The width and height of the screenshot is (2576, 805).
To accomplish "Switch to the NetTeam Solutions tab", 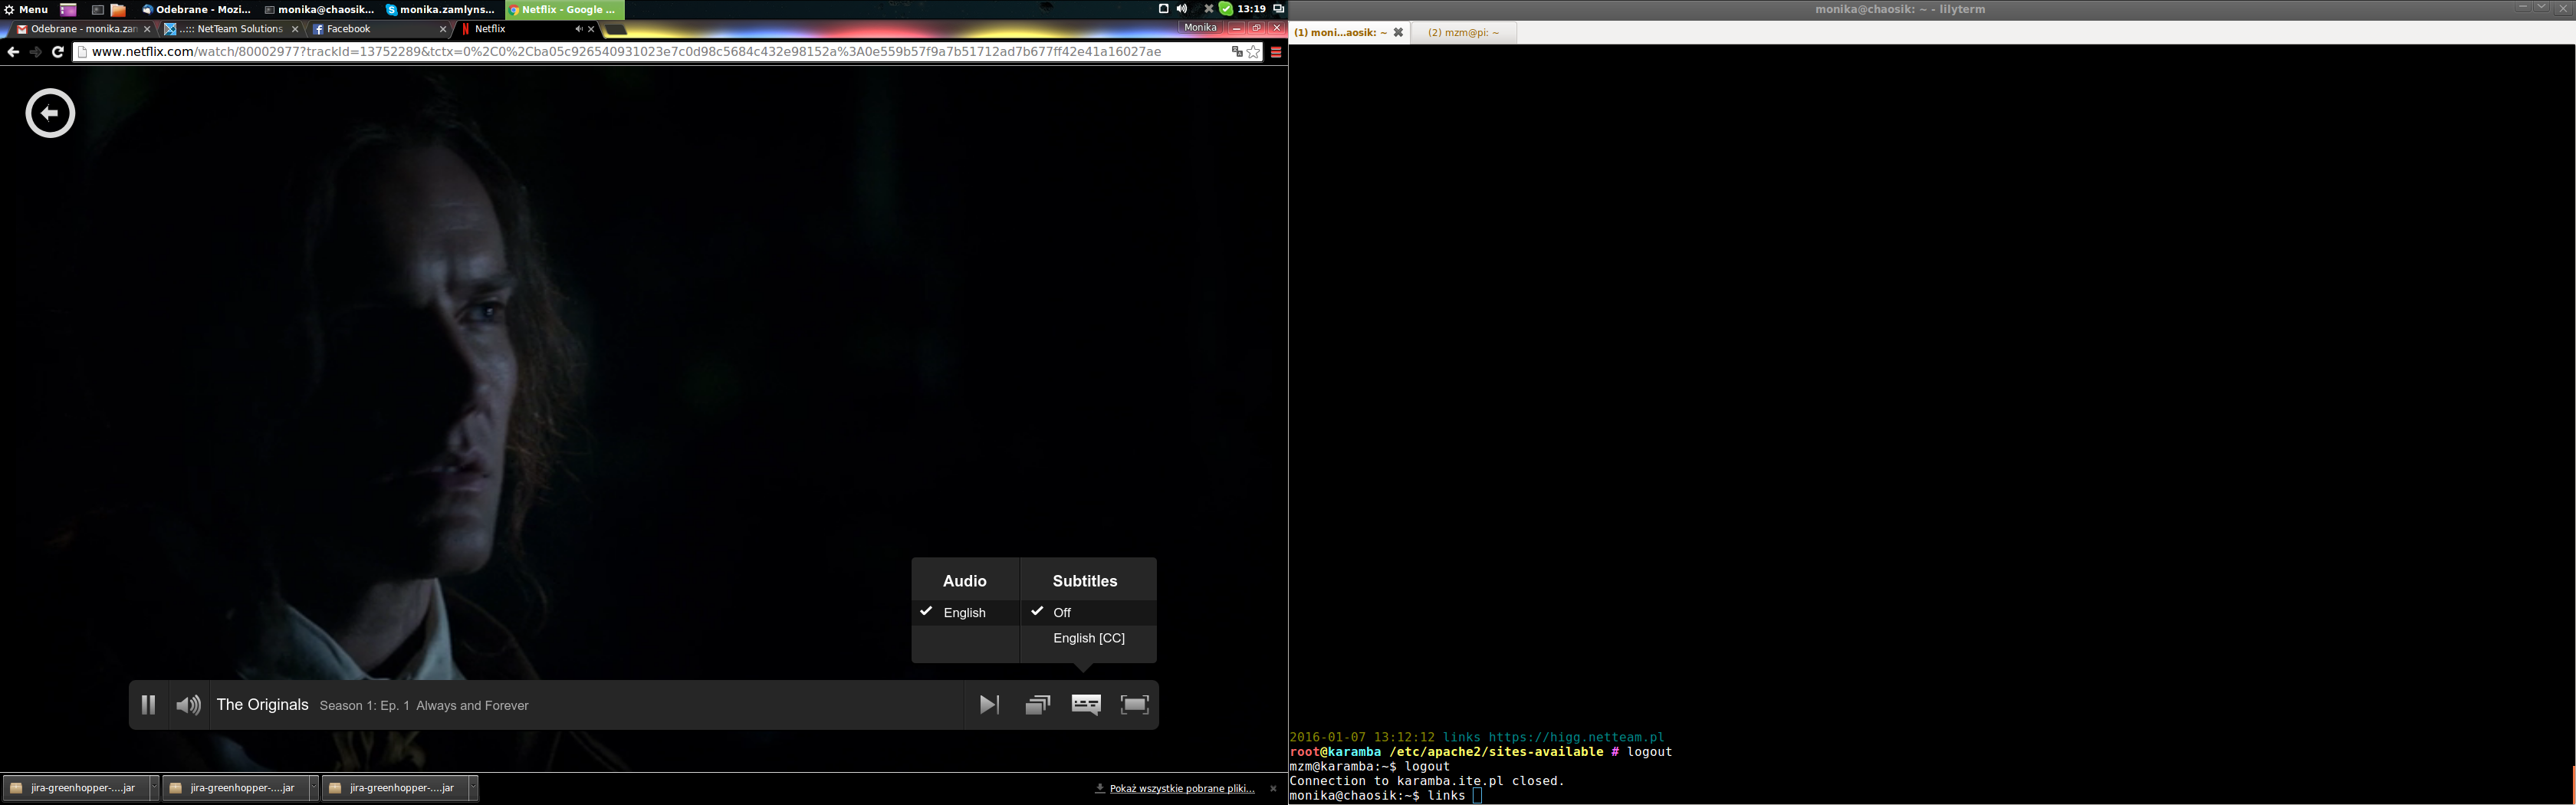I will 232,29.
